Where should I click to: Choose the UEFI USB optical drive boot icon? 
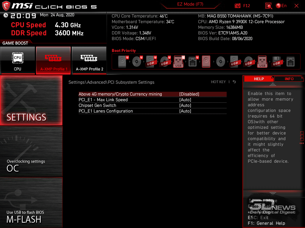pos(165,61)
